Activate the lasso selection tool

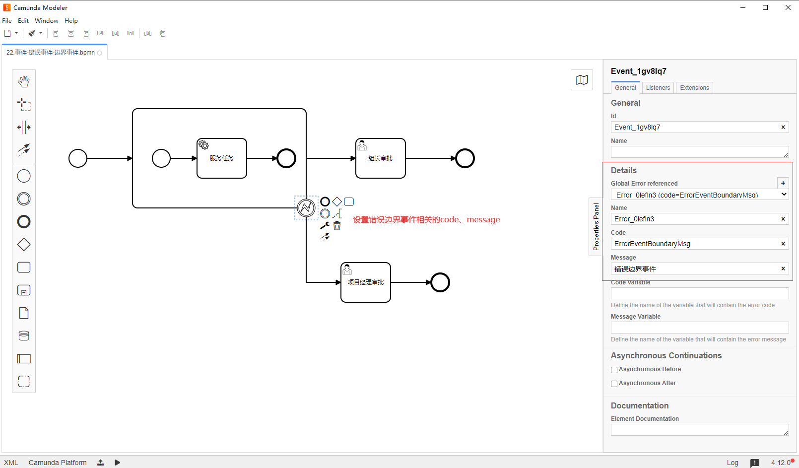[x=24, y=104]
